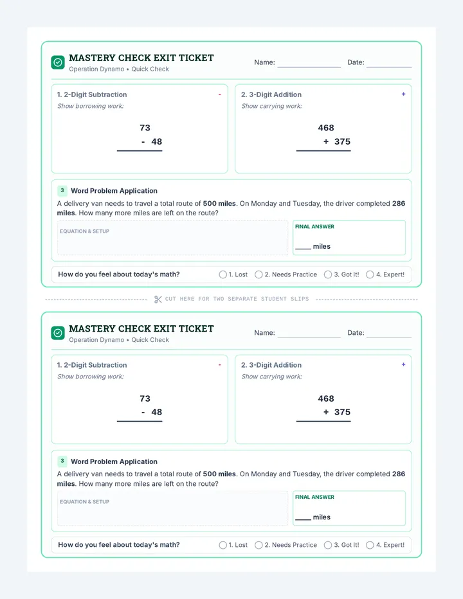Click the green checkmark icon on top ticket

(58, 62)
